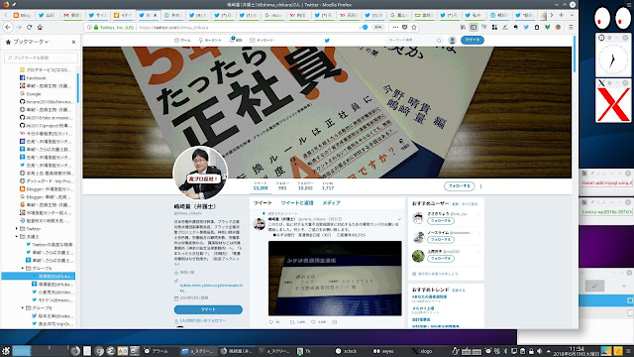Close the bookmarks sidebar
The height and width of the screenshot is (357, 634).
pos(73,42)
